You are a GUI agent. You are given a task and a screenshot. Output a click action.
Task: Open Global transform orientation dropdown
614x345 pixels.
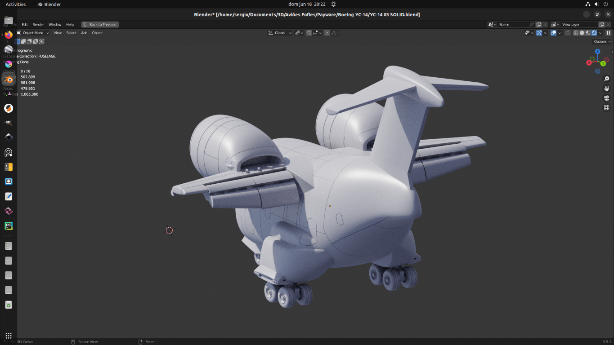(x=280, y=33)
